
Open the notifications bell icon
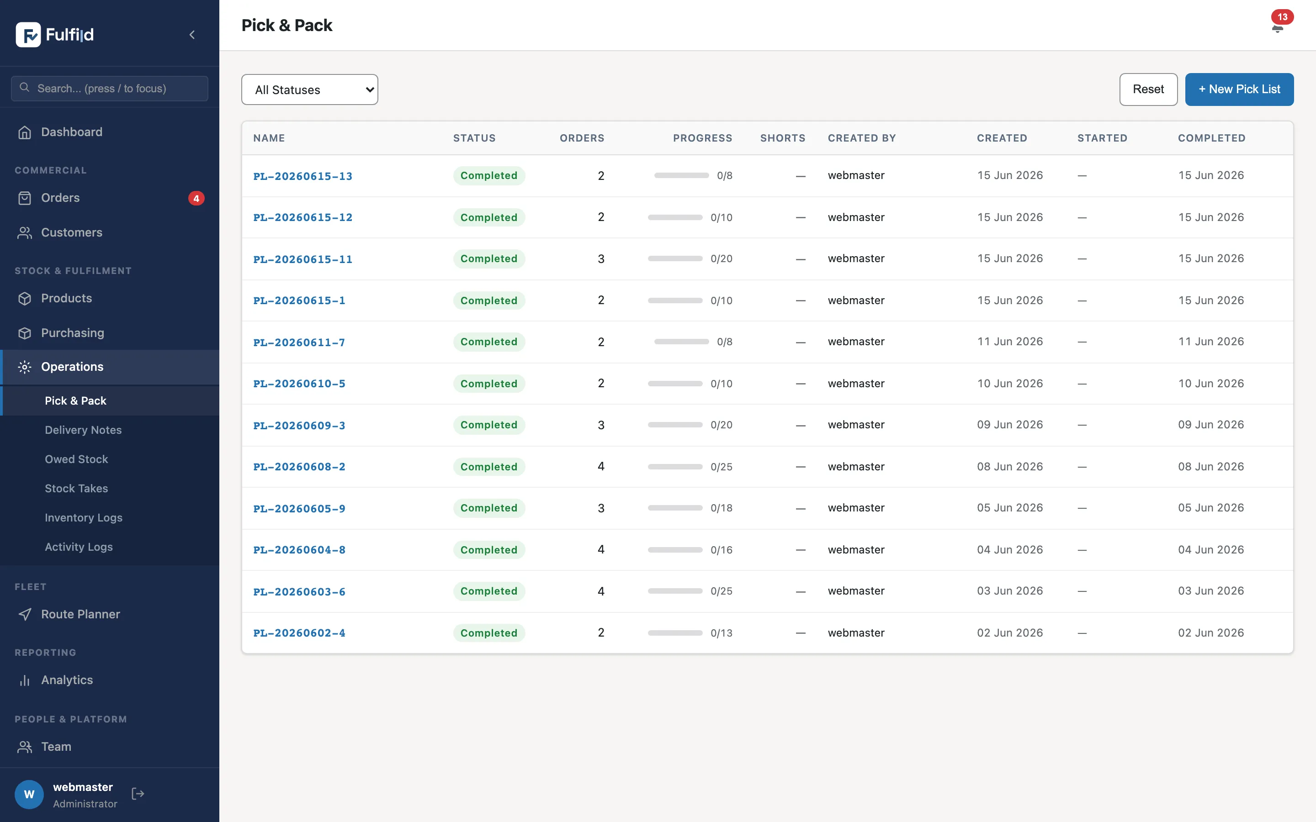pyautogui.click(x=1278, y=28)
